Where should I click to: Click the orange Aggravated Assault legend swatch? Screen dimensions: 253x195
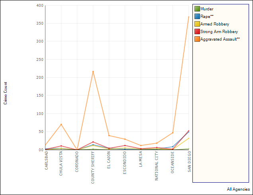[x=197, y=39]
